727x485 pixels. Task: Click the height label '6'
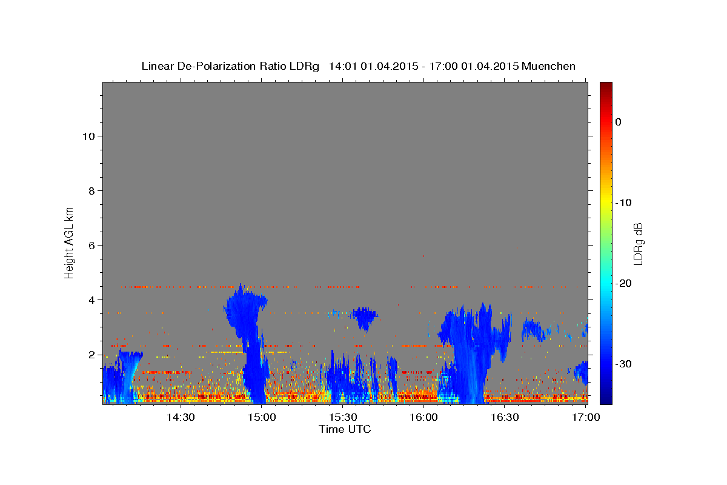click(90, 246)
